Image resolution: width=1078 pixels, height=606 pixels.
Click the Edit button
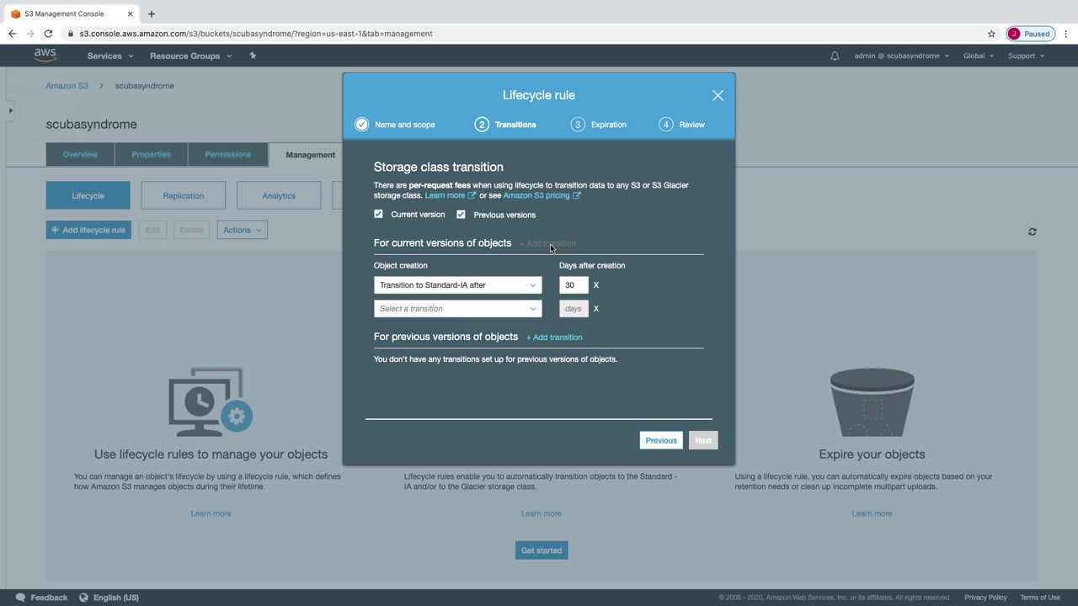(152, 230)
